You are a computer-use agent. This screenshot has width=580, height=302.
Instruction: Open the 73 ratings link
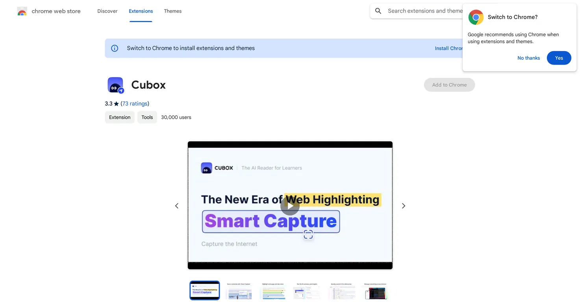click(x=135, y=104)
